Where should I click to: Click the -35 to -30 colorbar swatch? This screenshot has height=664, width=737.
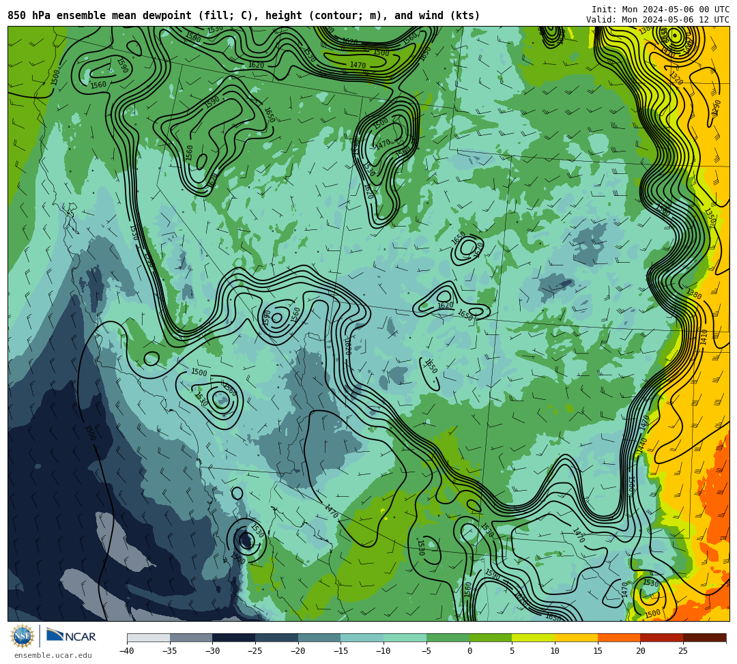(x=191, y=637)
